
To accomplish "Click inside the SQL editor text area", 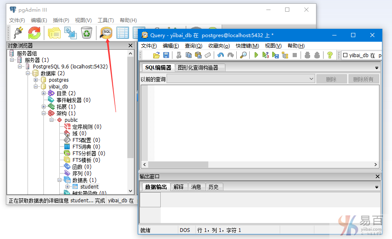I will [x=263, y=121].
